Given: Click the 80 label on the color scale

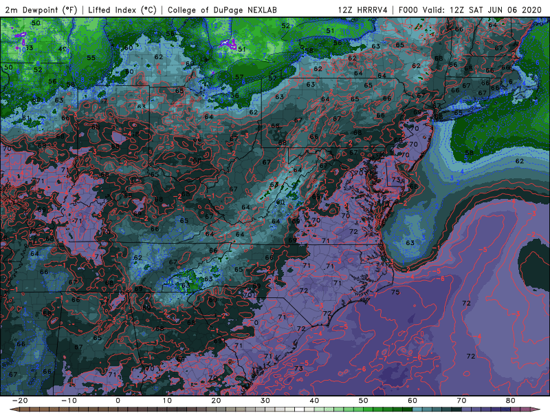Looking at the screenshot, I should coord(511,401).
